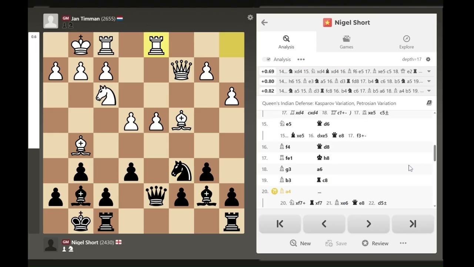This screenshot has height=267, width=474.
Task: Click the England flag beside Nigel Short
Action: click(118, 242)
